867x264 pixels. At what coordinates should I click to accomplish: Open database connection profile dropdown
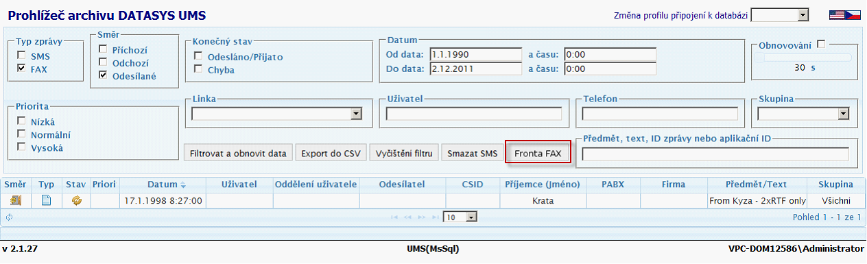780,15
